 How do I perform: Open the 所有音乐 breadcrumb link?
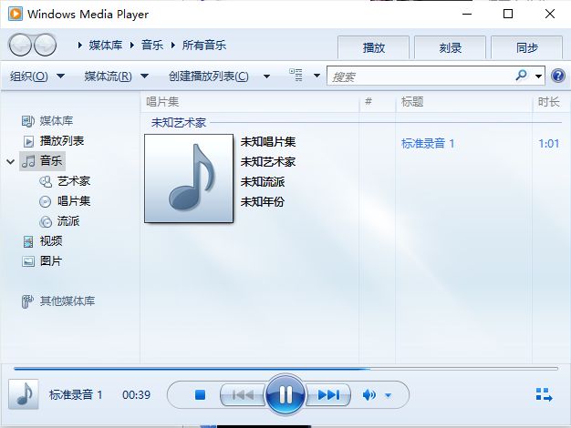click(204, 46)
